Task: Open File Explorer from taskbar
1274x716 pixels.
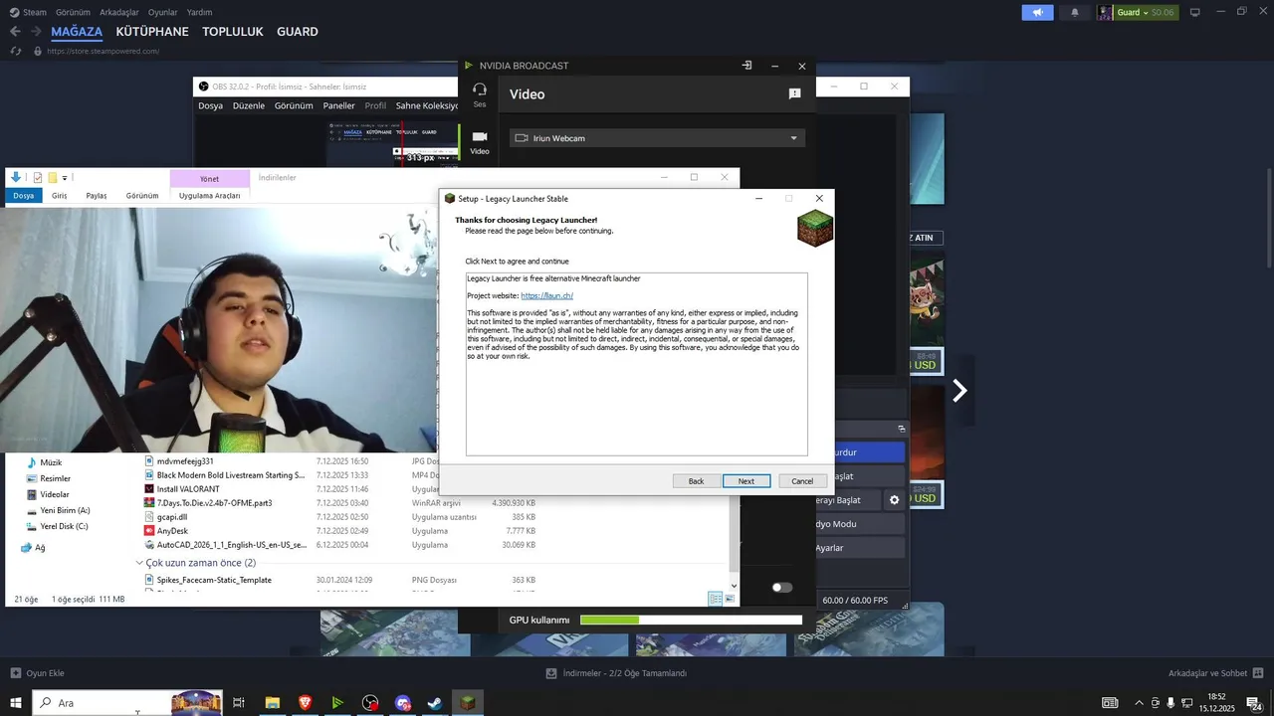Action: (272, 703)
